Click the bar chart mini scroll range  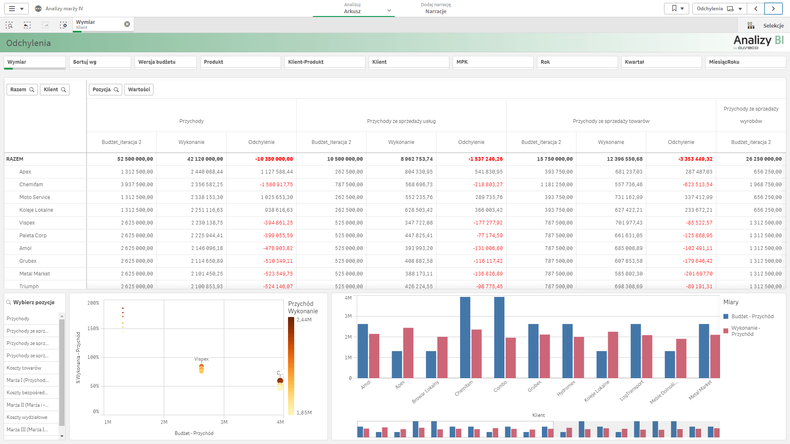point(455,429)
